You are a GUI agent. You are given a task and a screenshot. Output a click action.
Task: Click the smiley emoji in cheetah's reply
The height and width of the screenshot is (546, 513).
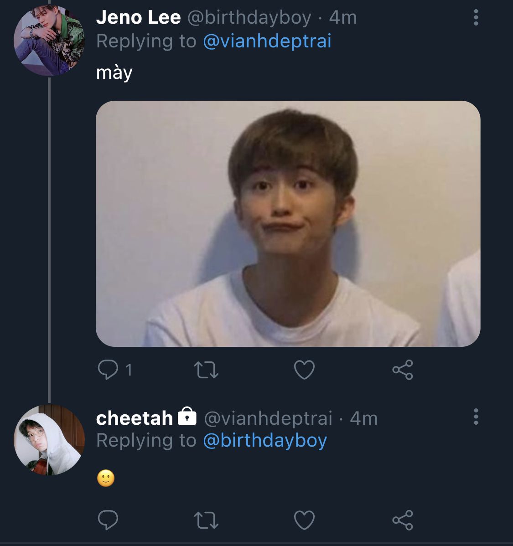(x=106, y=479)
